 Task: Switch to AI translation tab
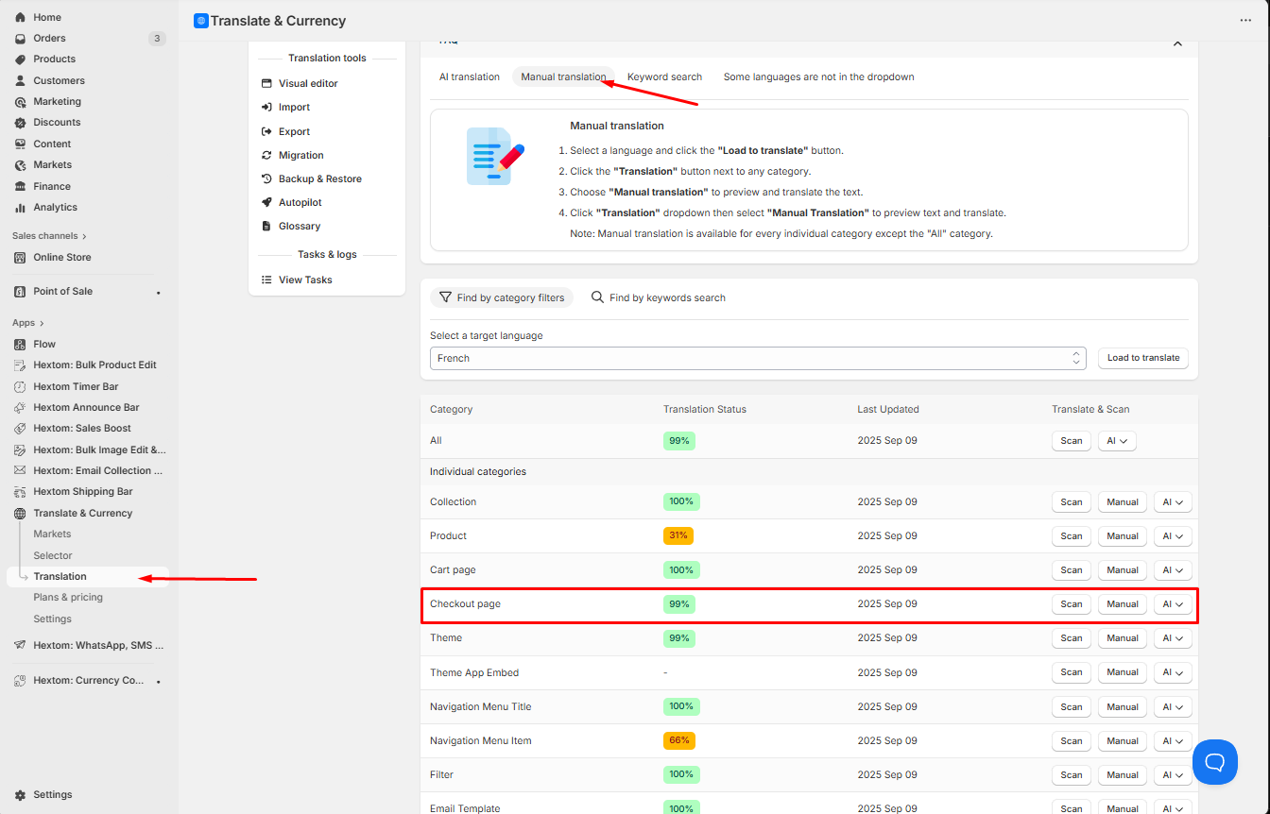(x=470, y=77)
